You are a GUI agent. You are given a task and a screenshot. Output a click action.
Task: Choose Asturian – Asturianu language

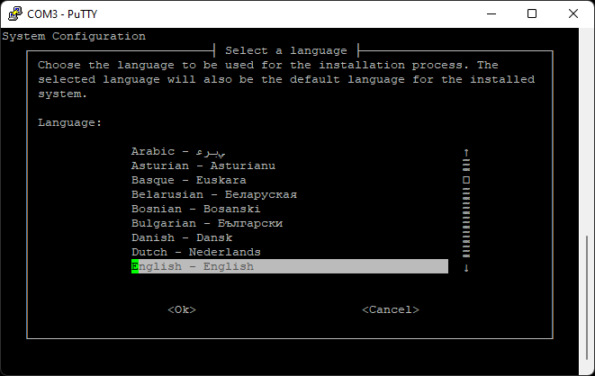coord(203,166)
